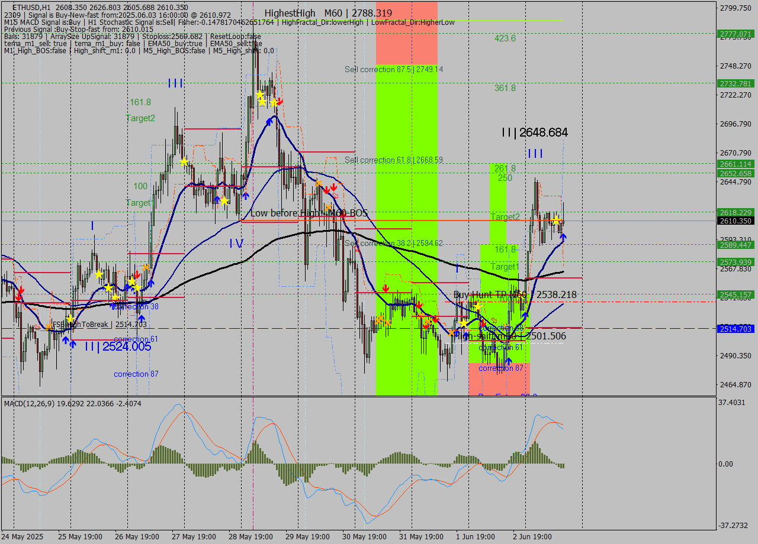
Task: Click the paired blue up arrows above I I 2524.005
Action: click(70, 341)
